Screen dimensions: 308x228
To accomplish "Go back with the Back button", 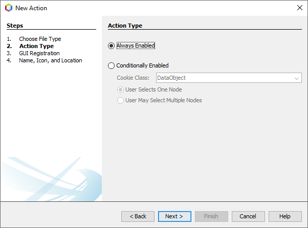I will click(x=138, y=216).
